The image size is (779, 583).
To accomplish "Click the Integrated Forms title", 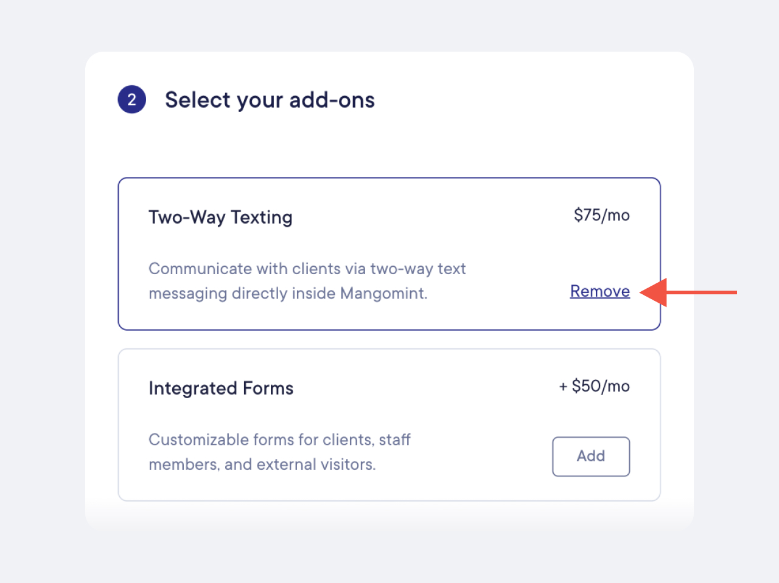I will pyautogui.click(x=221, y=388).
